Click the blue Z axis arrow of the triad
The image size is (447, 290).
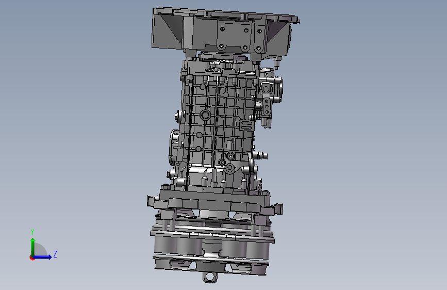(x=43, y=257)
